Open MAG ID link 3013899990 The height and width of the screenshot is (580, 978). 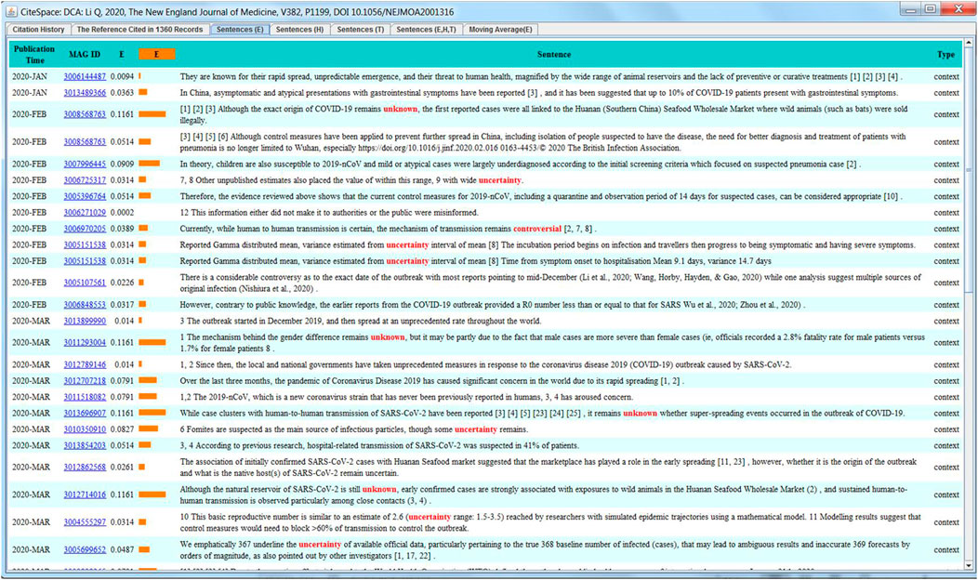85,322
